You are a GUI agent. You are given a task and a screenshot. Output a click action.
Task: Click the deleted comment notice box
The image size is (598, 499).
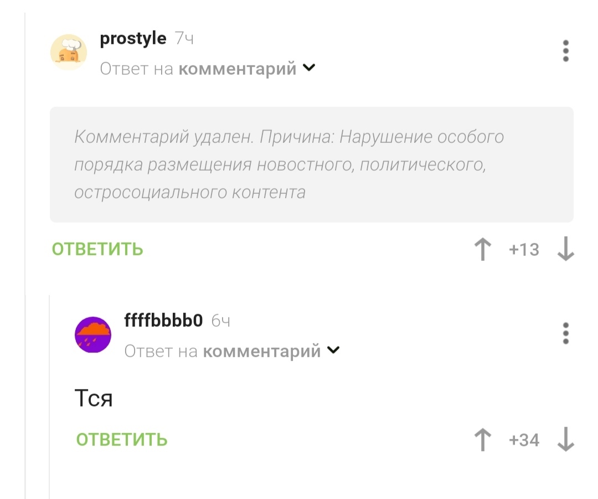pyautogui.click(x=311, y=164)
